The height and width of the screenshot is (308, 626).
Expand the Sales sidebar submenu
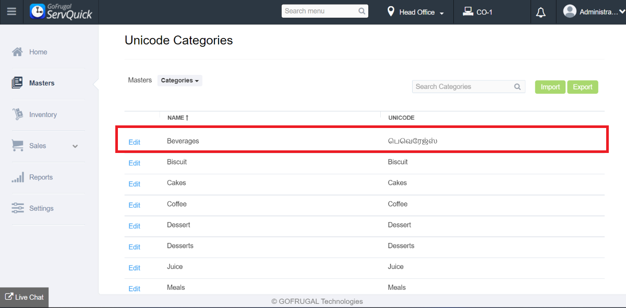click(x=75, y=146)
